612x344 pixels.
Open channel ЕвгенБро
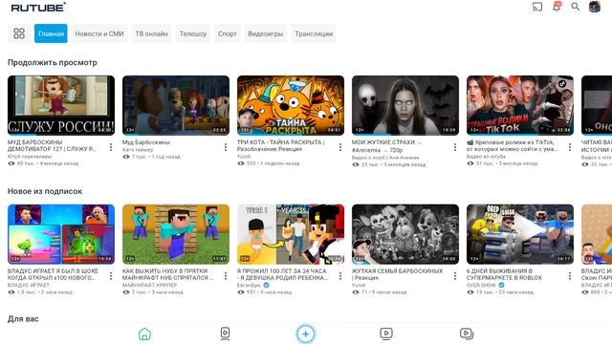249,285
